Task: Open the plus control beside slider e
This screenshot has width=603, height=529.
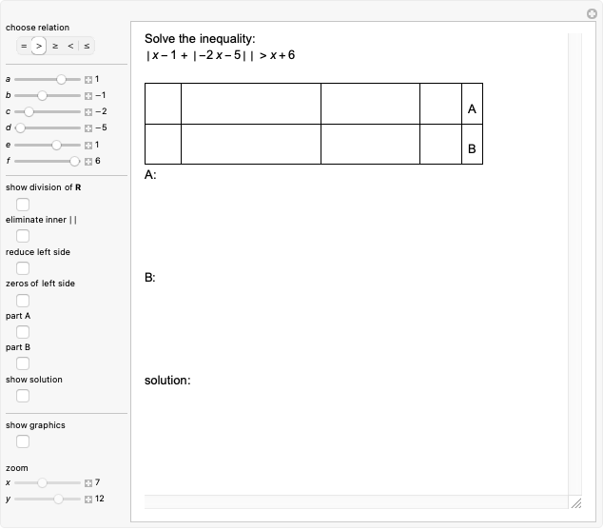Action: point(88,145)
